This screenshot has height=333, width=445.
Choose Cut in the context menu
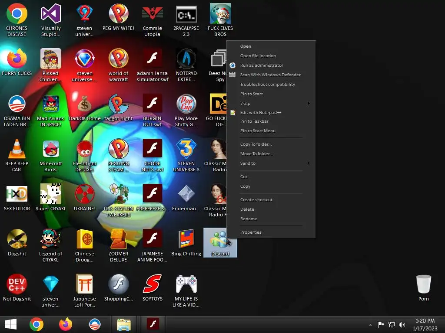pos(271,177)
